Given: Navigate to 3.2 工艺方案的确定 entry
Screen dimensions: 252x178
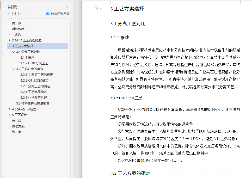Looking at the screenshot, I should 30,69.
